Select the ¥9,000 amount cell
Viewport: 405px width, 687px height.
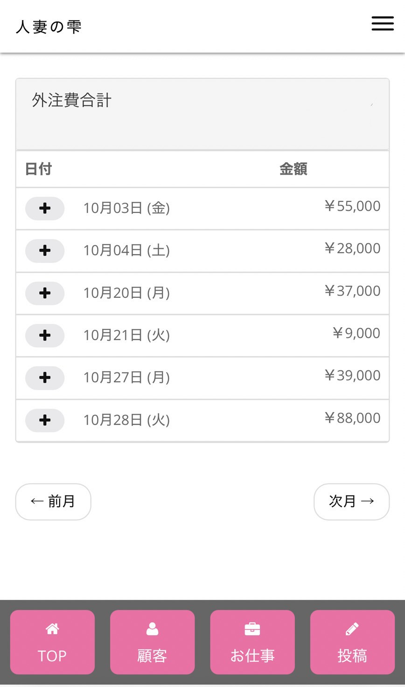[x=356, y=333]
